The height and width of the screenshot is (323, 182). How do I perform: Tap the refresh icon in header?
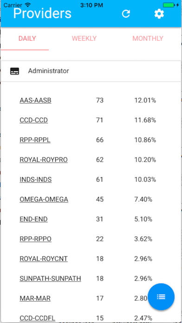[x=126, y=14]
